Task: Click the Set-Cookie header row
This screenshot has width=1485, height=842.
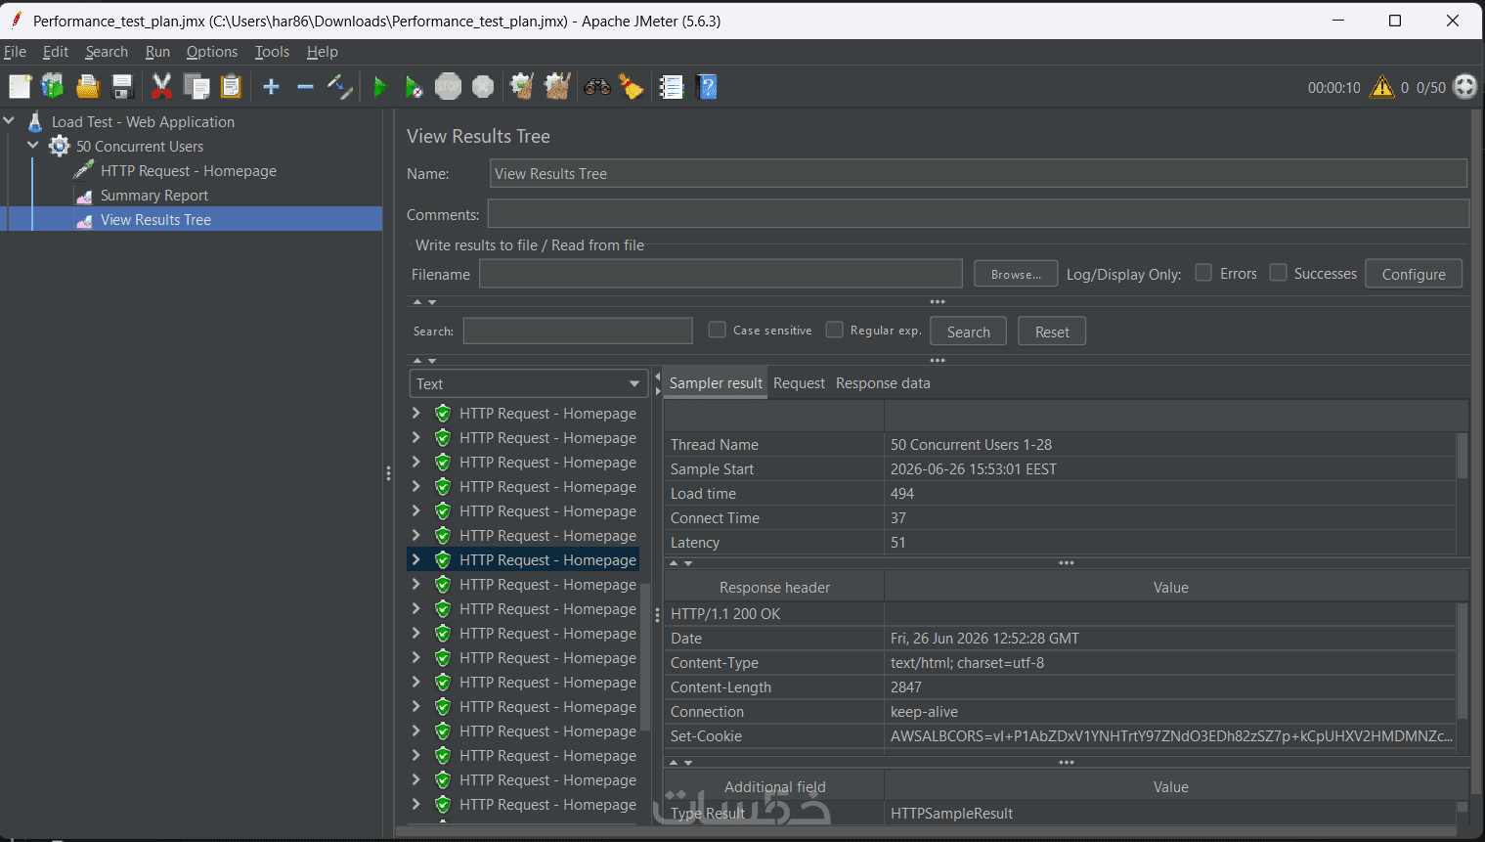Action: click(1061, 735)
